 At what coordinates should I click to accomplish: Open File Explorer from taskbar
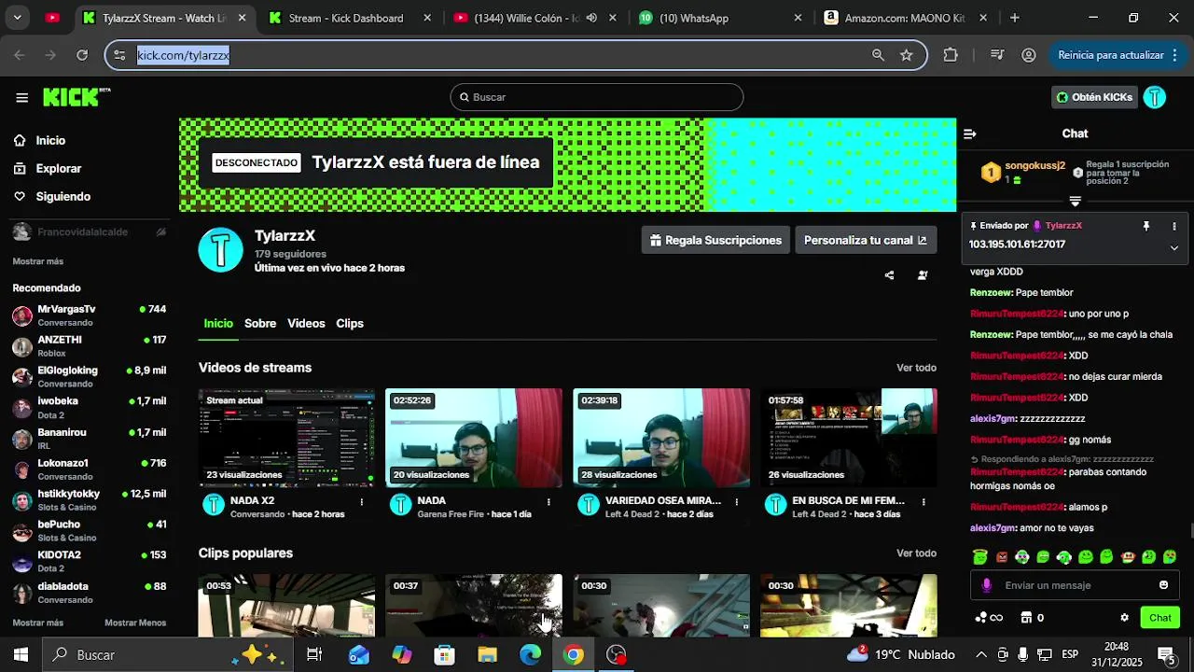coord(487,654)
